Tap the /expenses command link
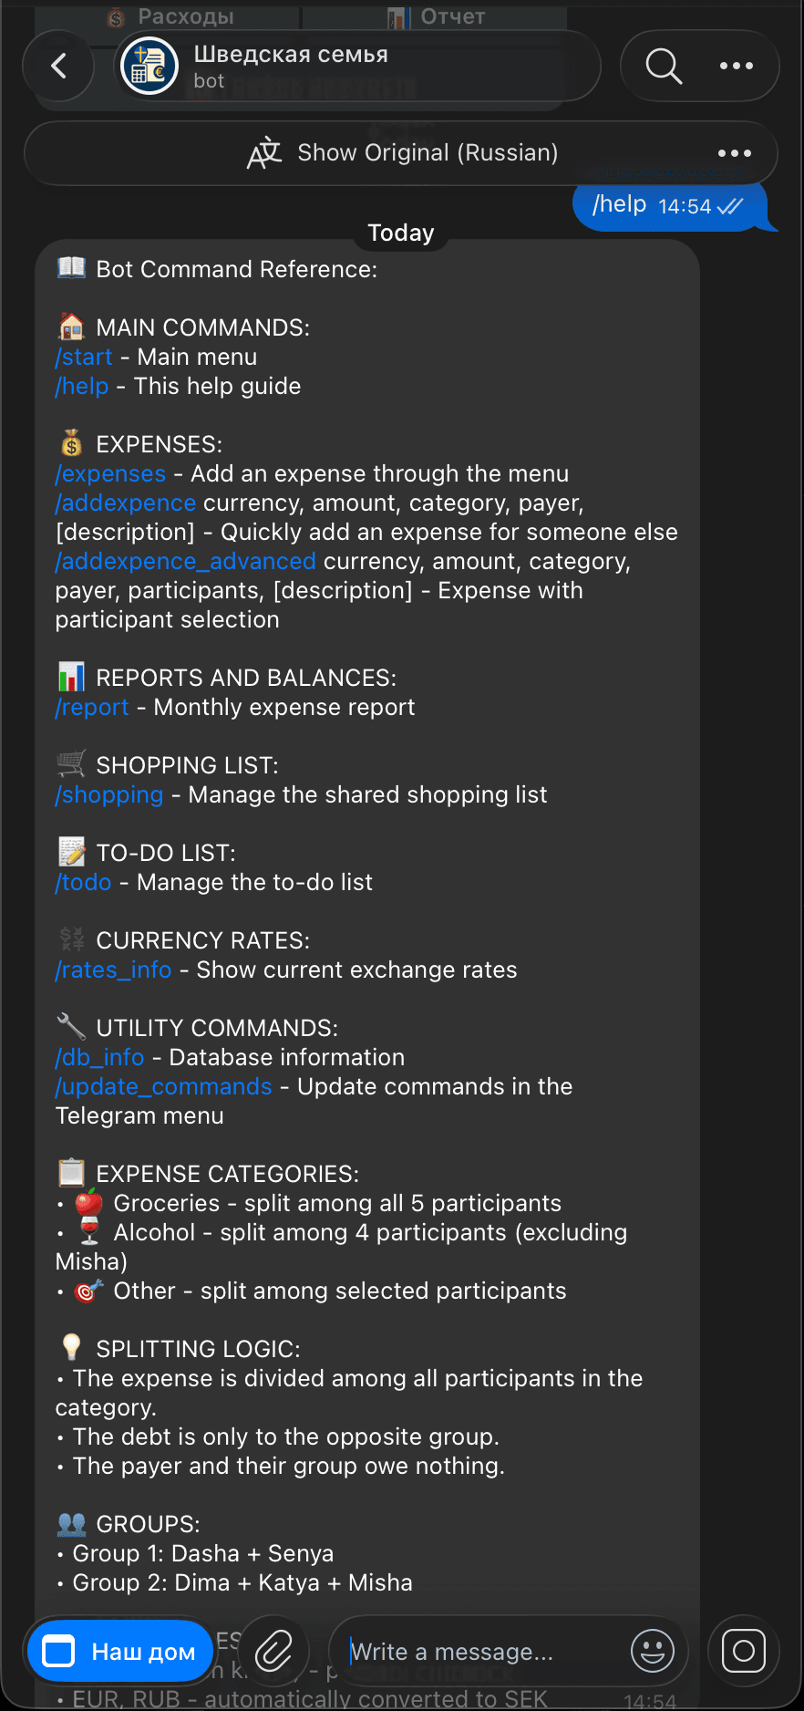Image resolution: width=804 pixels, height=1711 pixels. (110, 473)
